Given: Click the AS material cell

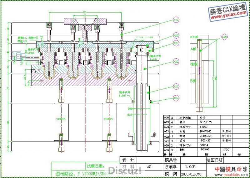Looking at the screenshot, I should pyautogui.click(x=149, y=167).
